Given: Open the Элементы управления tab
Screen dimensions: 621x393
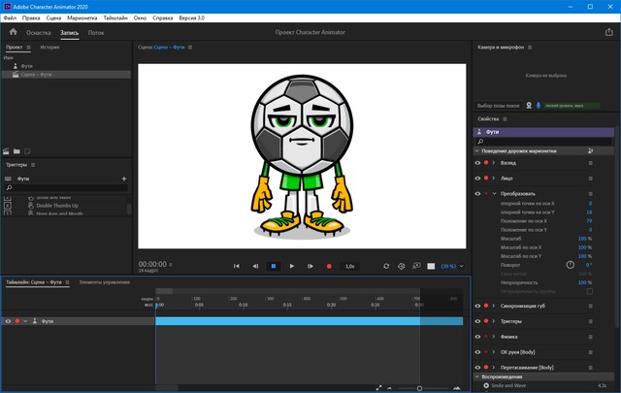Looking at the screenshot, I should pos(104,282).
